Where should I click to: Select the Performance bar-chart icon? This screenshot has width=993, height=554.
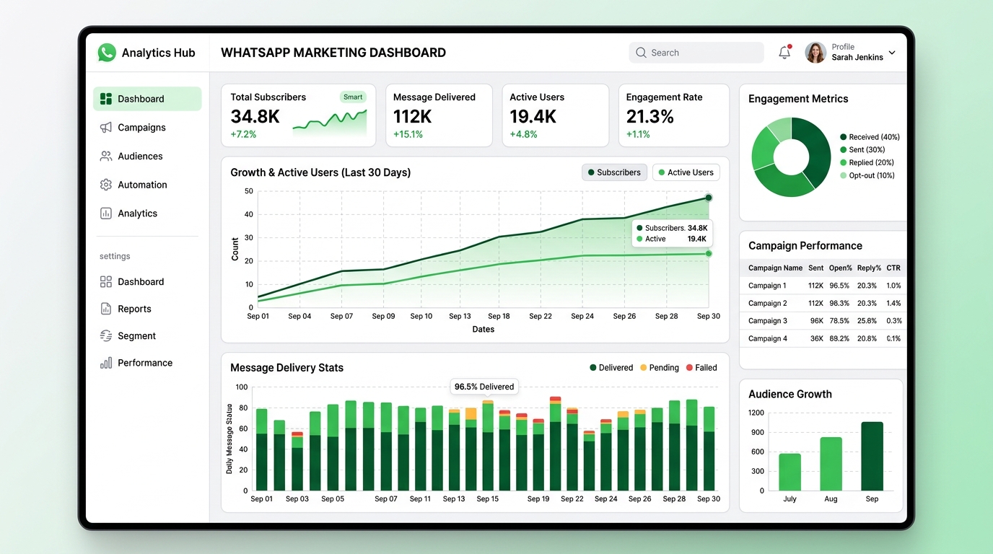pyautogui.click(x=106, y=363)
